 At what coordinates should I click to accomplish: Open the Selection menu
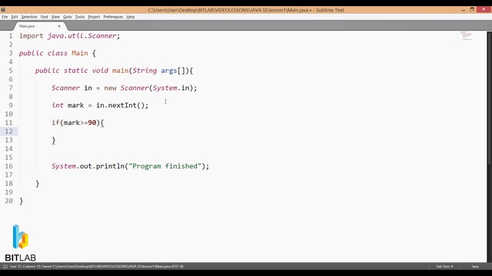29,17
